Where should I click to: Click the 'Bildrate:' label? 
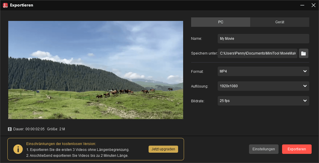(x=198, y=101)
